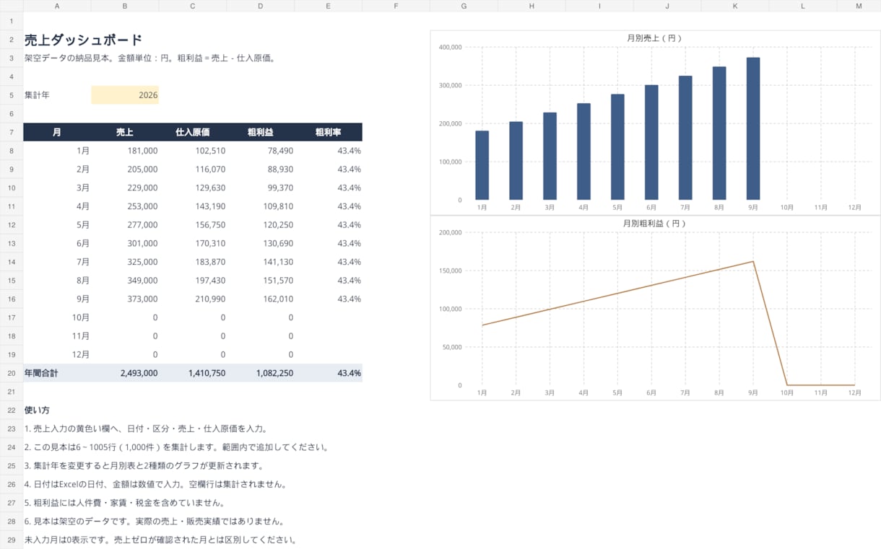Image resolution: width=881 pixels, height=549 pixels.
Task: Select the cell showing 109,810
Action: click(261, 206)
